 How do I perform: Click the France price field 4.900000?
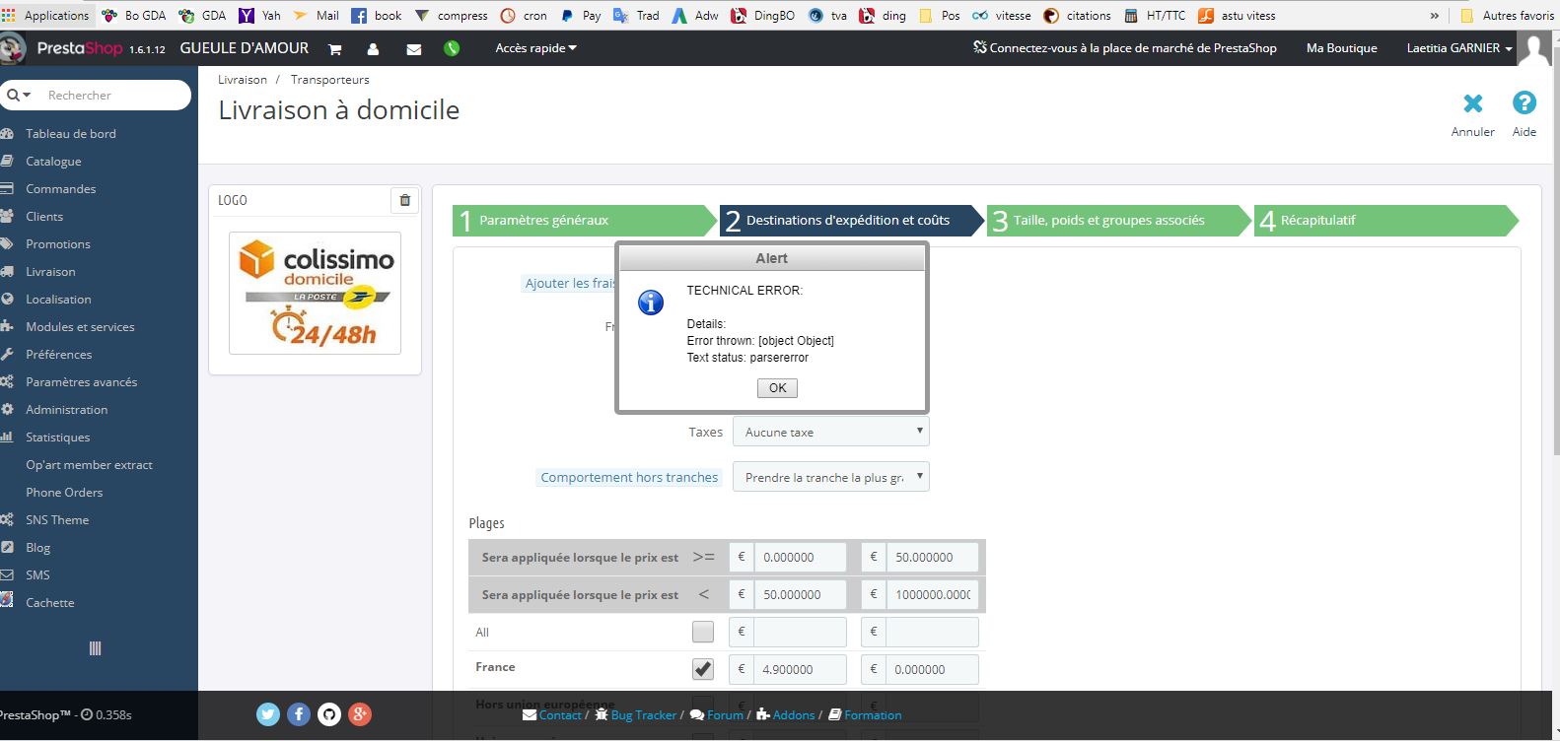click(x=800, y=669)
